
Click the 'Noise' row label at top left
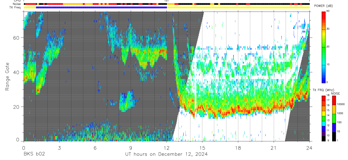17,4
